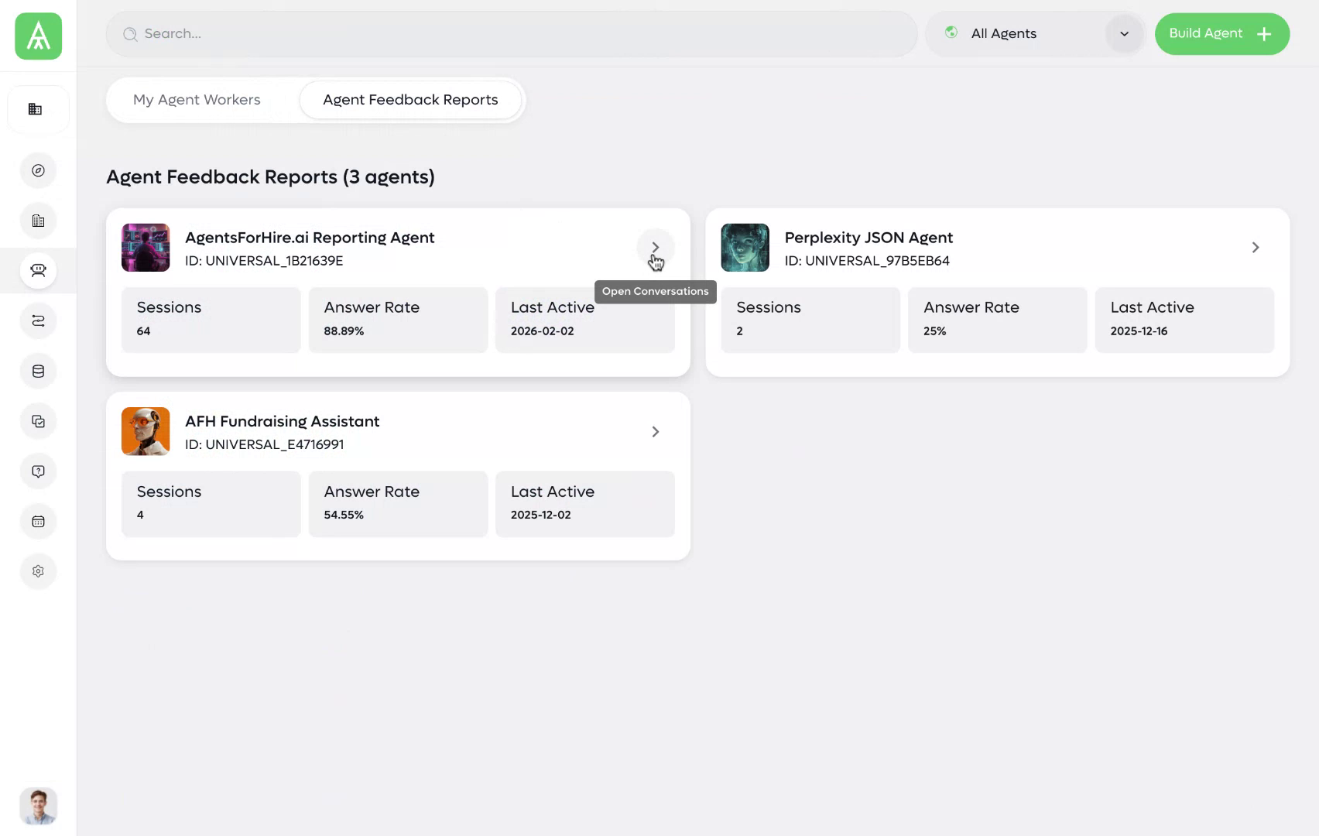Click the globe icon beside All Agents
This screenshot has height=836, width=1319.
[951, 33]
